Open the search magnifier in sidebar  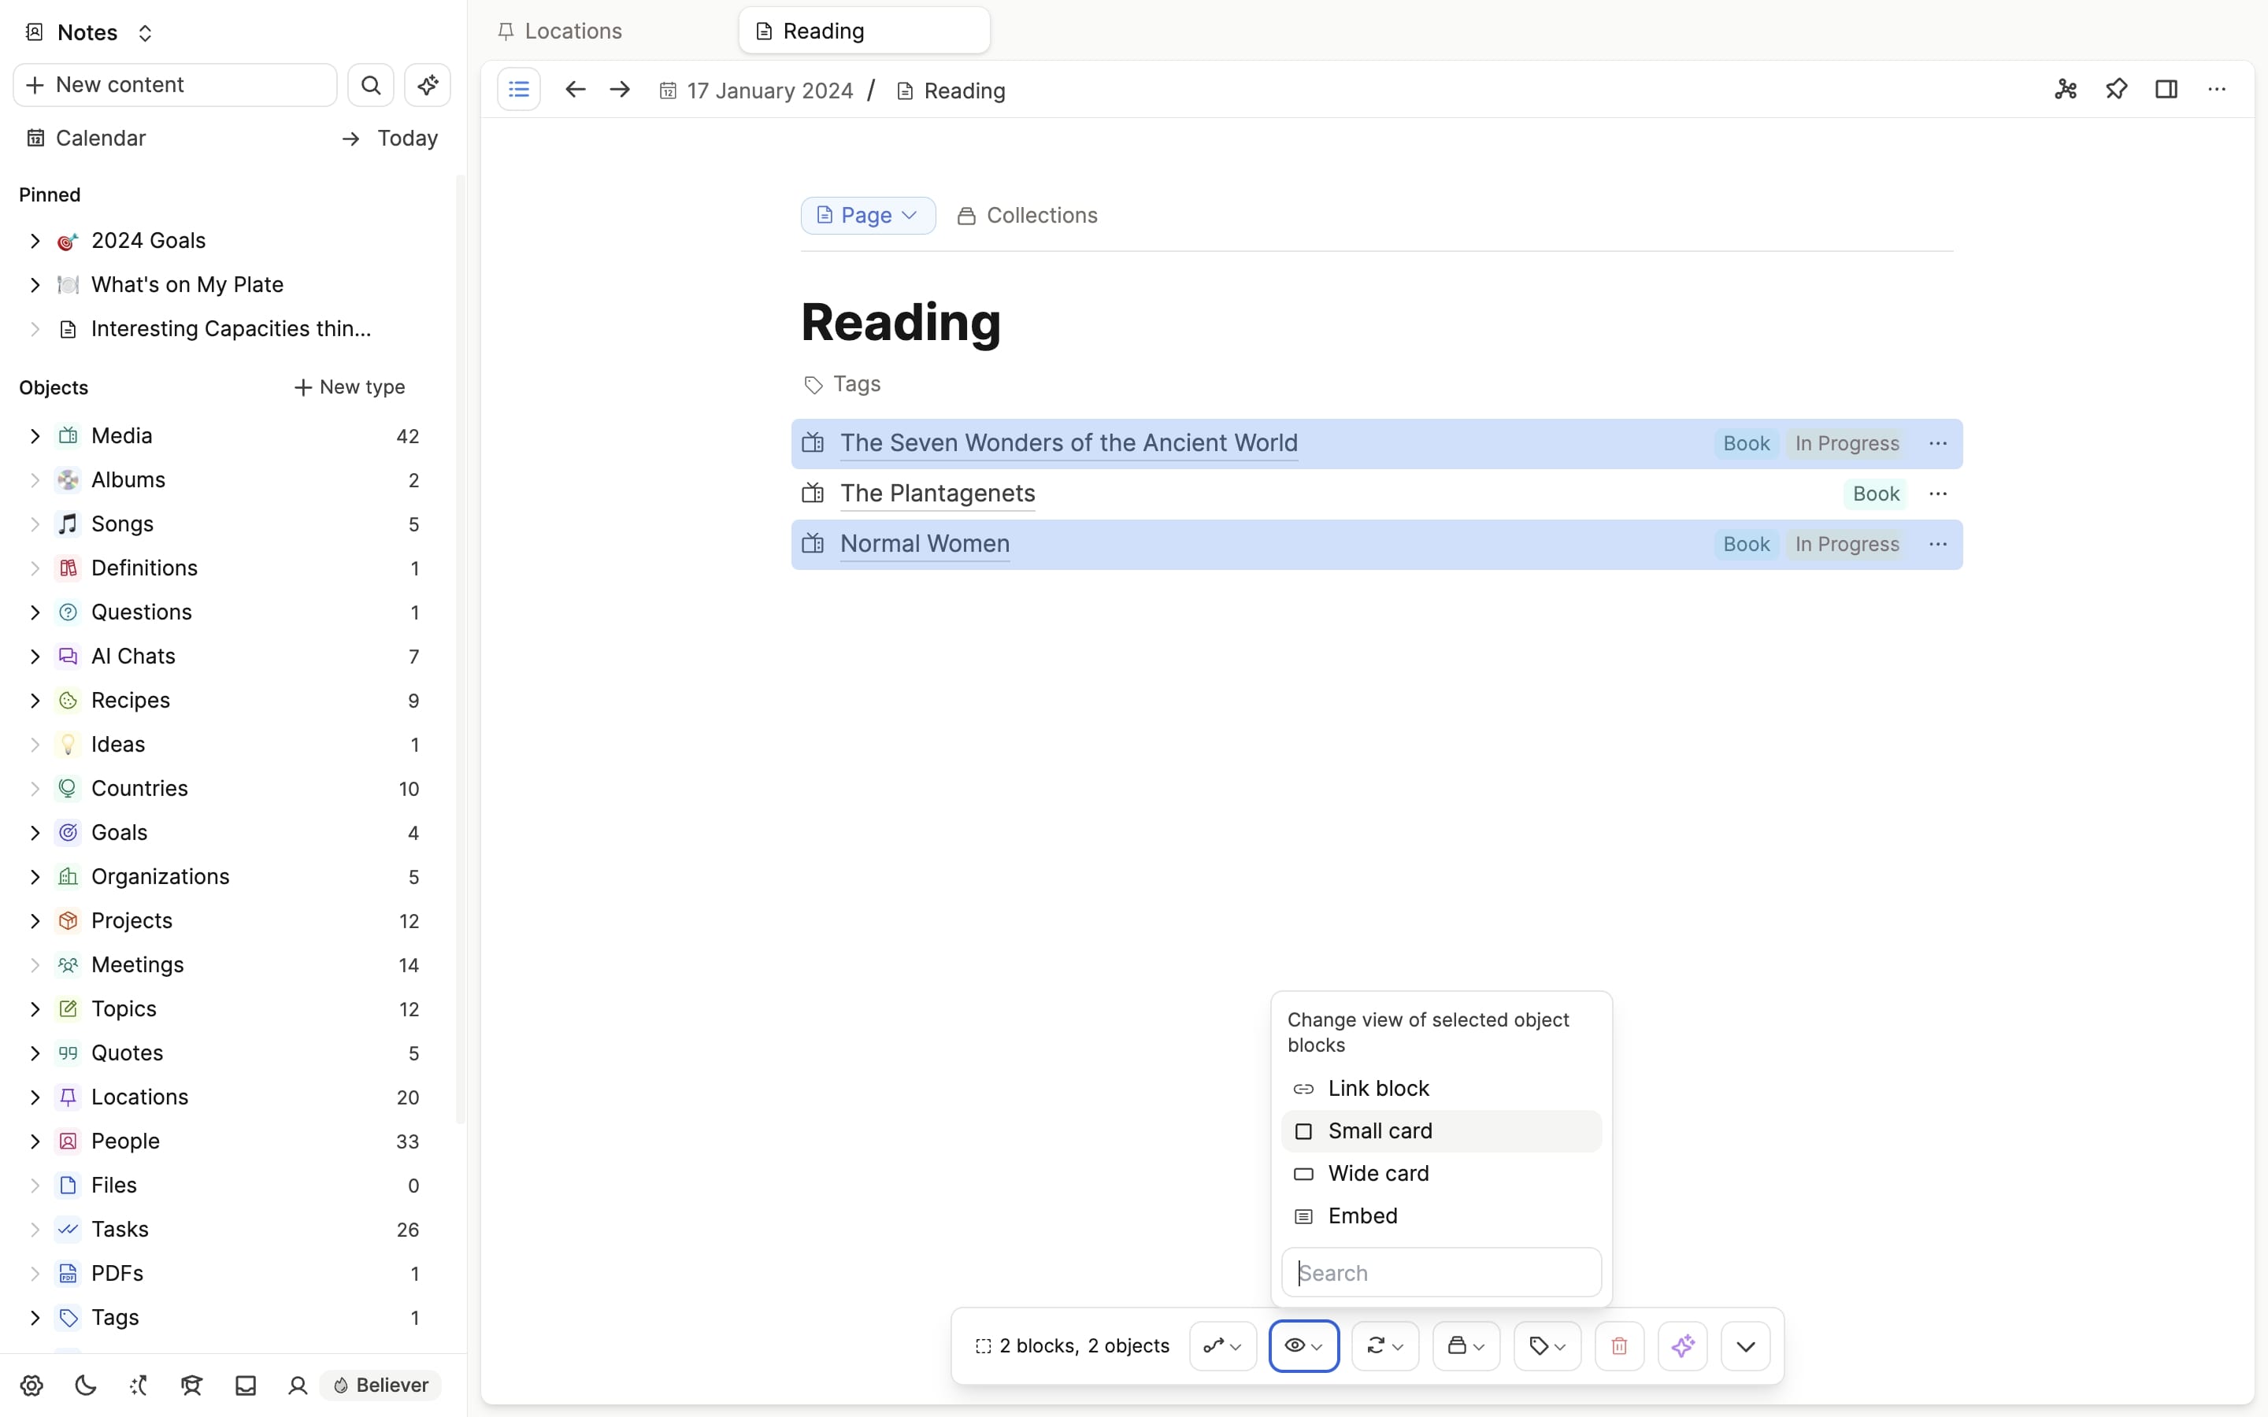point(371,85)
